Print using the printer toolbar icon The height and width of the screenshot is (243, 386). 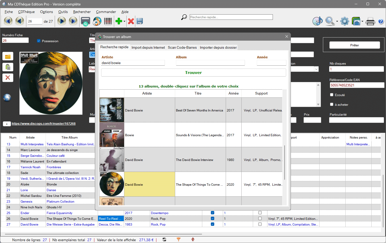[370, 21]
